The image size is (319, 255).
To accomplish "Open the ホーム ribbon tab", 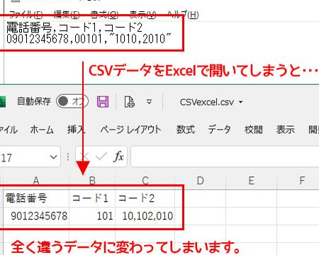I will pos(42,130).
